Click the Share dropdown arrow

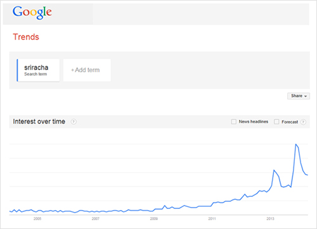[306, 96]
